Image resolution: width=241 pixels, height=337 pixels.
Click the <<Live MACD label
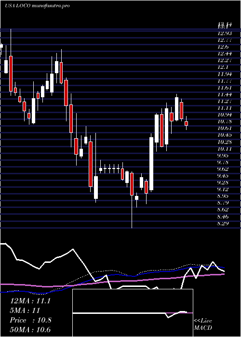point(203,324)
